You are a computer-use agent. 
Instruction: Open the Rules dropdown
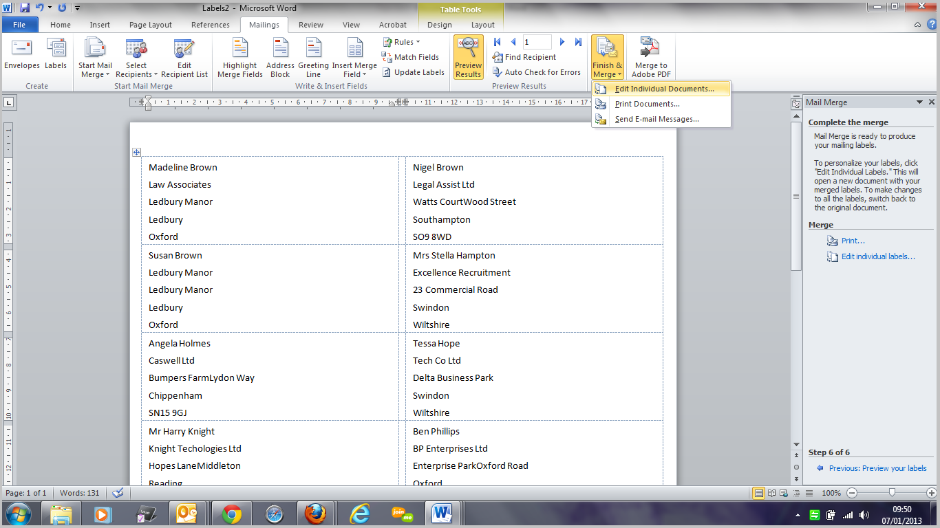click(400, 42)
